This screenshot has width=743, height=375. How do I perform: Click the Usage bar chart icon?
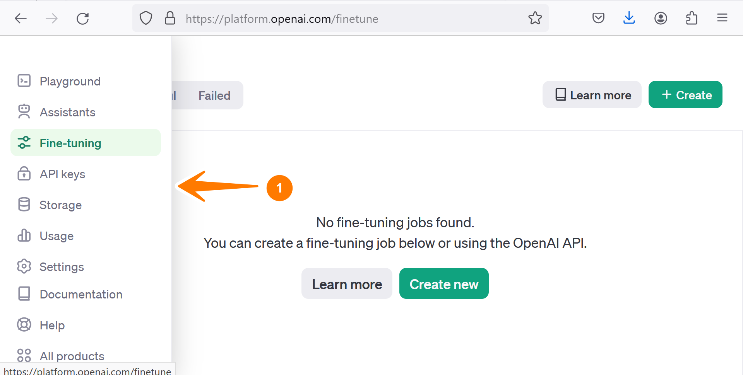coord(24,235)
